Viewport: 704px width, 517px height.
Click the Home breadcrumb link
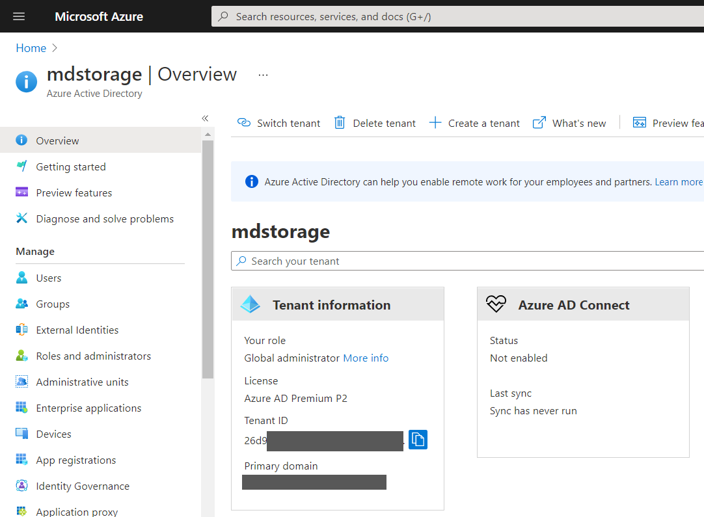tap(31, 48)
